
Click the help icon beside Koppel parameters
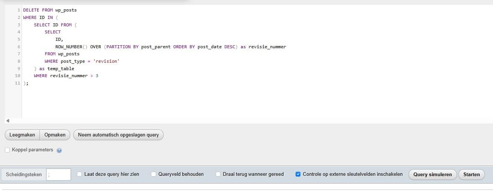(59, 150)
